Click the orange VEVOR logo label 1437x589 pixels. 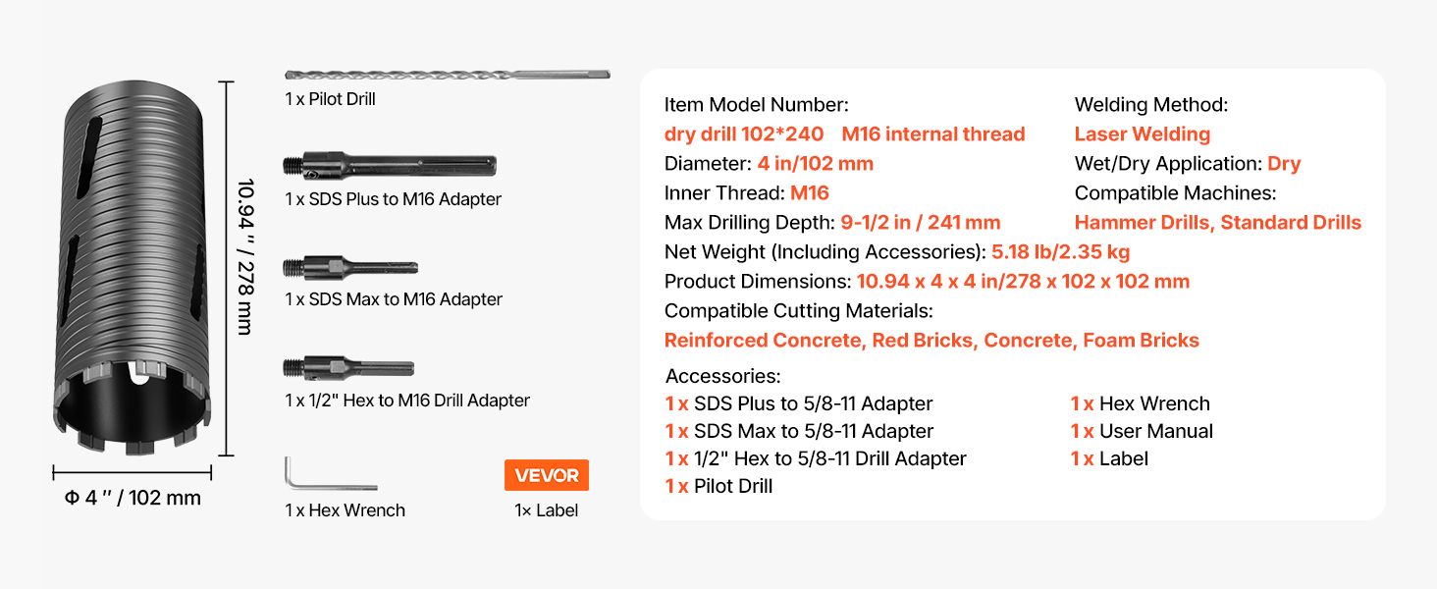tap(547, 475)
